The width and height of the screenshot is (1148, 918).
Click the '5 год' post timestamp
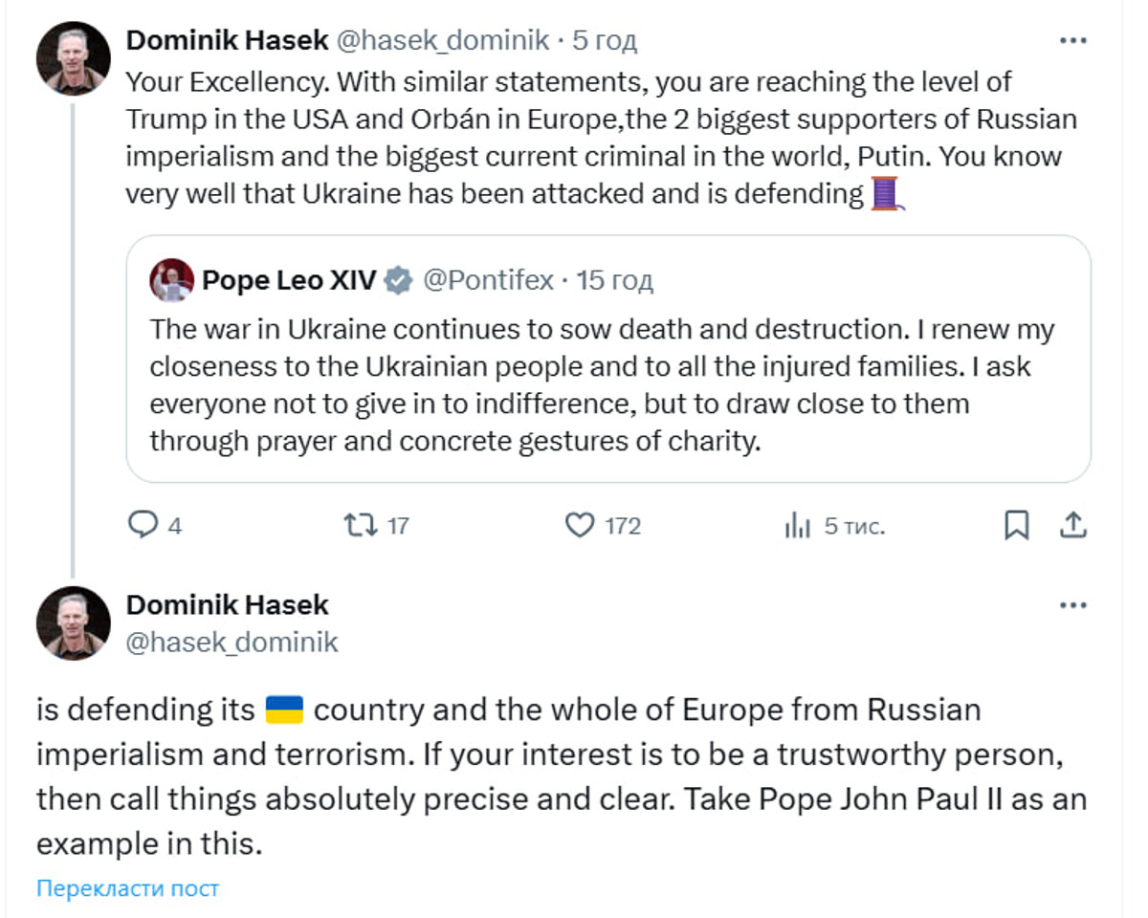click(x=605, y=40)
